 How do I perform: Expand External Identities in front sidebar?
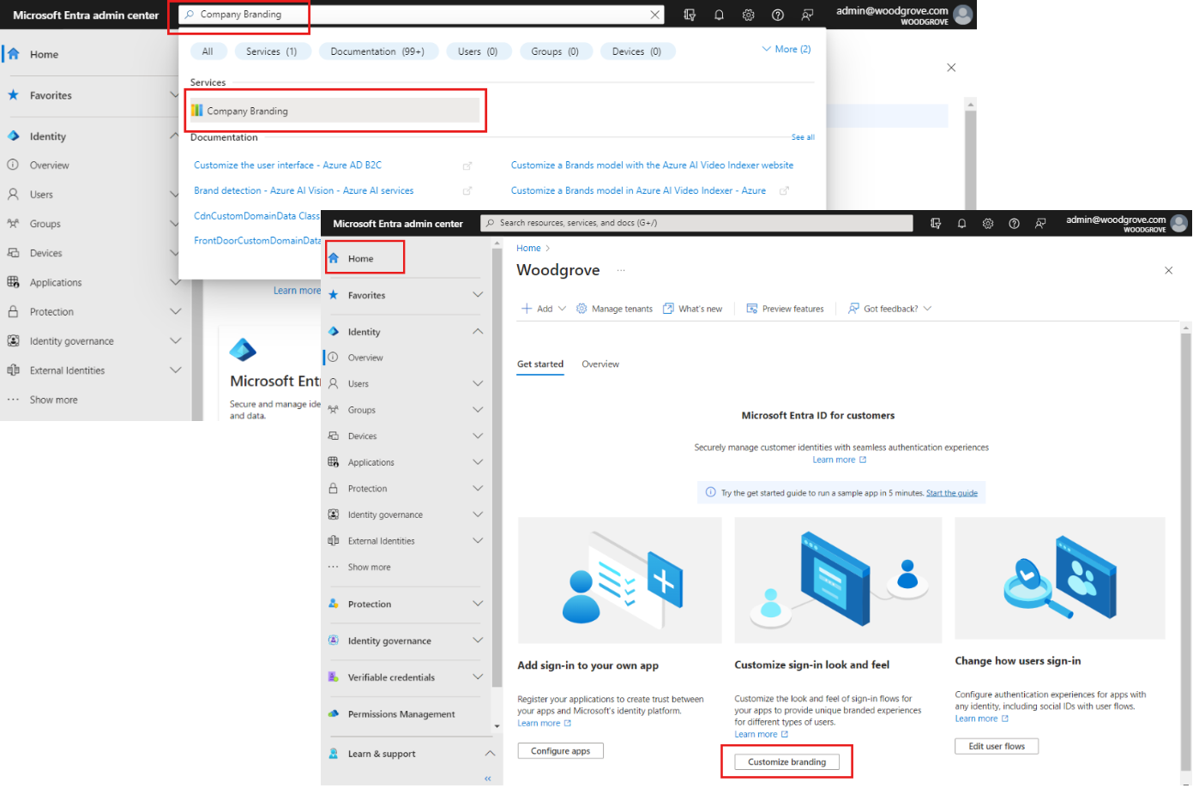(x=478, y=541)
